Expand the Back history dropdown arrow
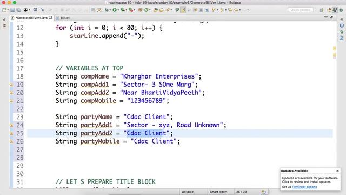Image resolution: width=346 pixels, height=195 pixels. (x=240, y=10)
